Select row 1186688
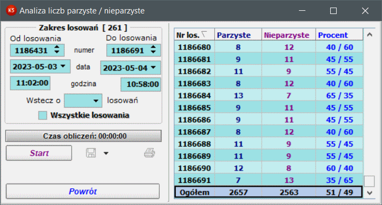 269,144
